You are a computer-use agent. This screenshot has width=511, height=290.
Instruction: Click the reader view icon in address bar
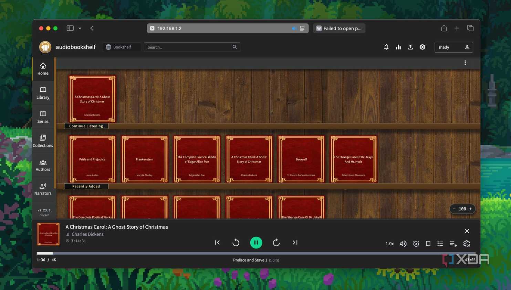(x=302, y=29)
